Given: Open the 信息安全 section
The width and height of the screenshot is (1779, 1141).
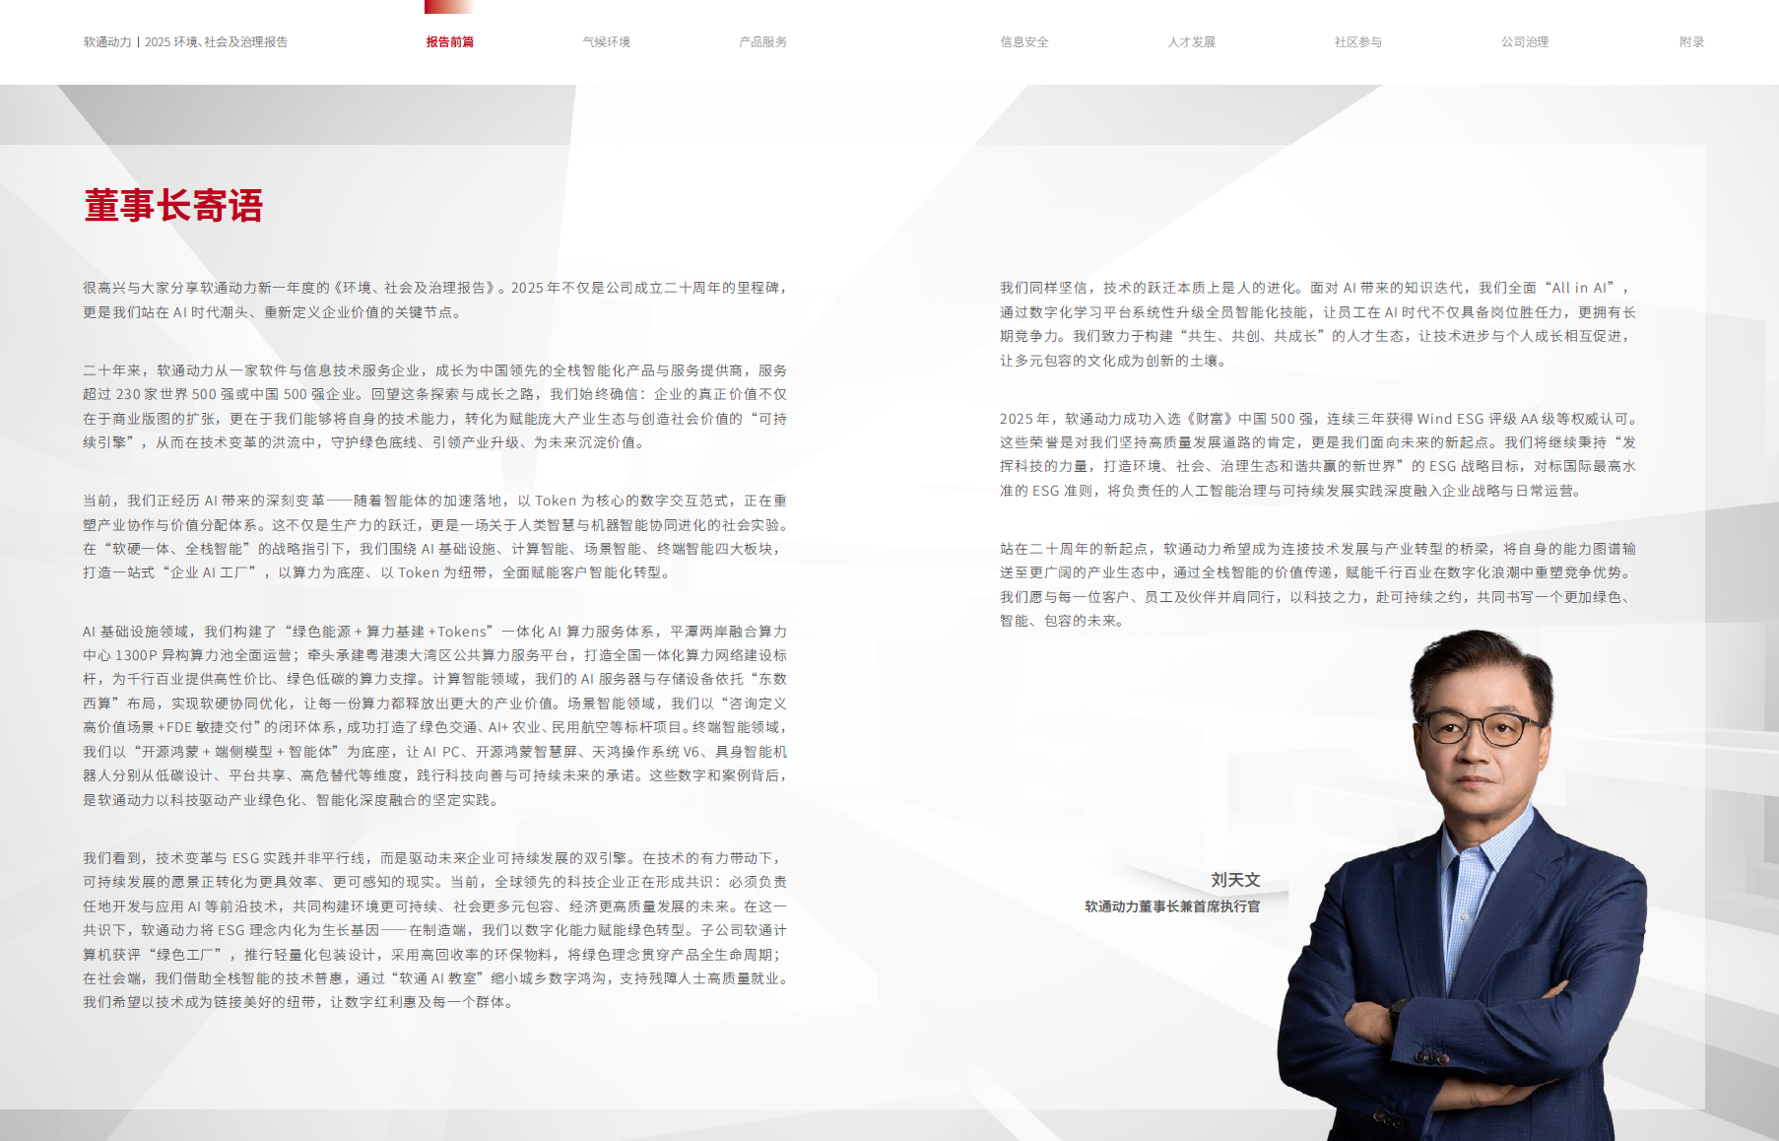Looking at the screenshot, I should point(1024,42).
